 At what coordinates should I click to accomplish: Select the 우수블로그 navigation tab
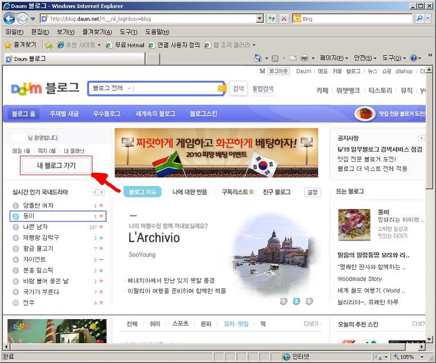107,114
